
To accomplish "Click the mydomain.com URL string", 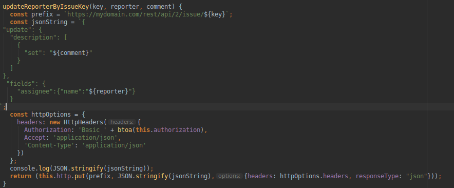I will click(135, 14).
